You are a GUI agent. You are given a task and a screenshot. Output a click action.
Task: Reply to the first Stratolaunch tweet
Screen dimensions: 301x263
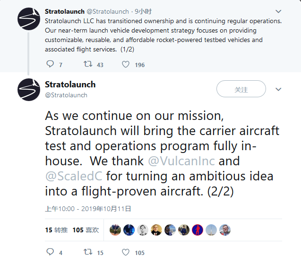[51, 64]
